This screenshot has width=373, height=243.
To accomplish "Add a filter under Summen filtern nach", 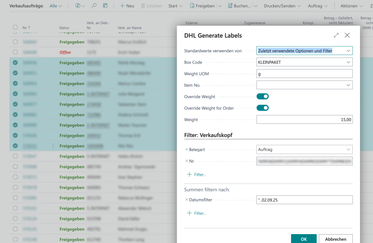I will 196,213.
